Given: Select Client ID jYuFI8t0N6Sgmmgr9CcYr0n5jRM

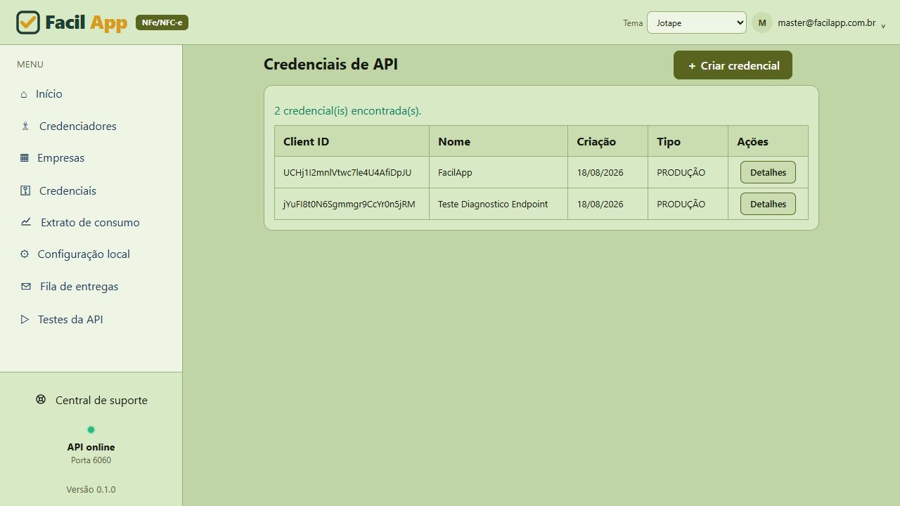Looking at the screenshot, I should click(349, 204).
